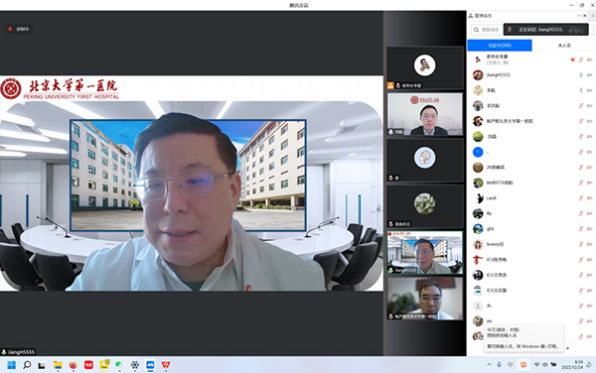
Task: Click the Tencent Meeting taskbar icon
Action: (150, 365)
